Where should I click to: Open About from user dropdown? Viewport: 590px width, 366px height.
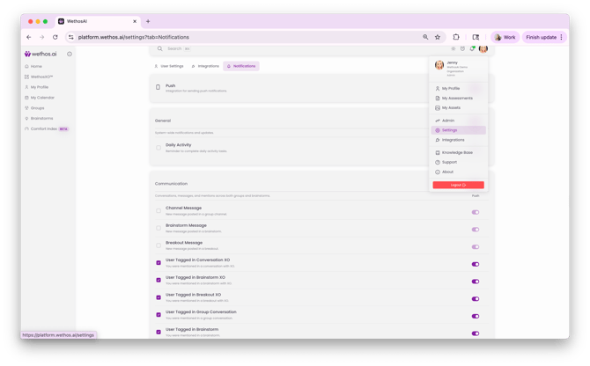tap(458, 172)
